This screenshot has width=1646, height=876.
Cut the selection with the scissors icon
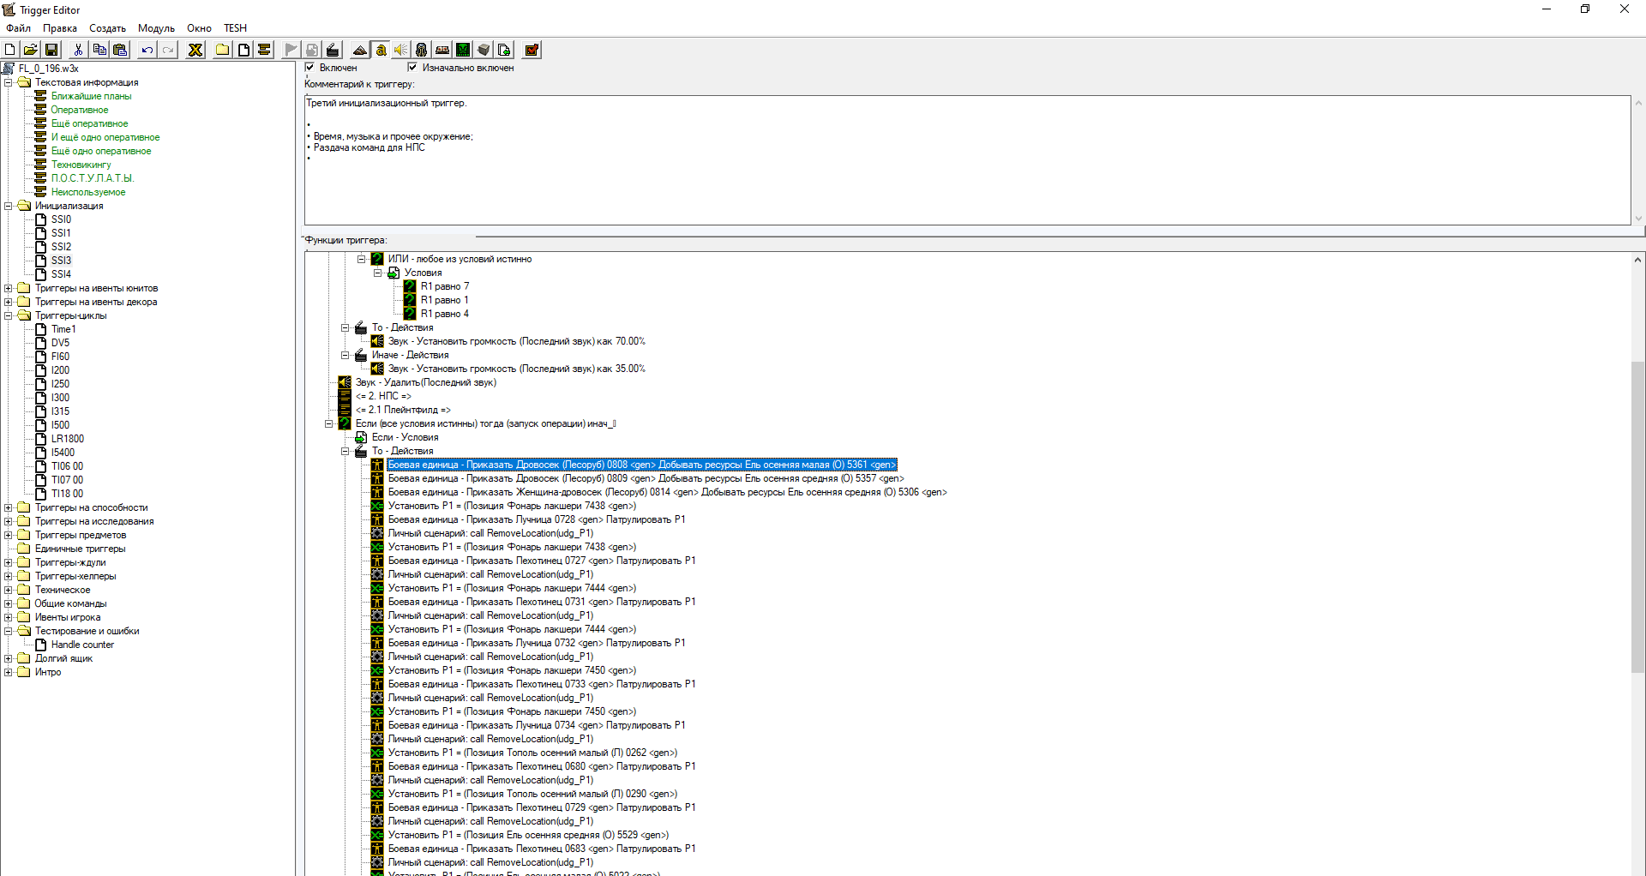[78, 50]
